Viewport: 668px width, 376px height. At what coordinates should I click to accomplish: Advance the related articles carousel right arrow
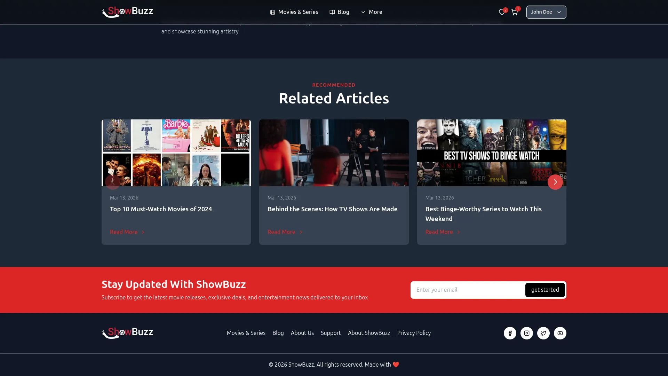tap(555, 182)
